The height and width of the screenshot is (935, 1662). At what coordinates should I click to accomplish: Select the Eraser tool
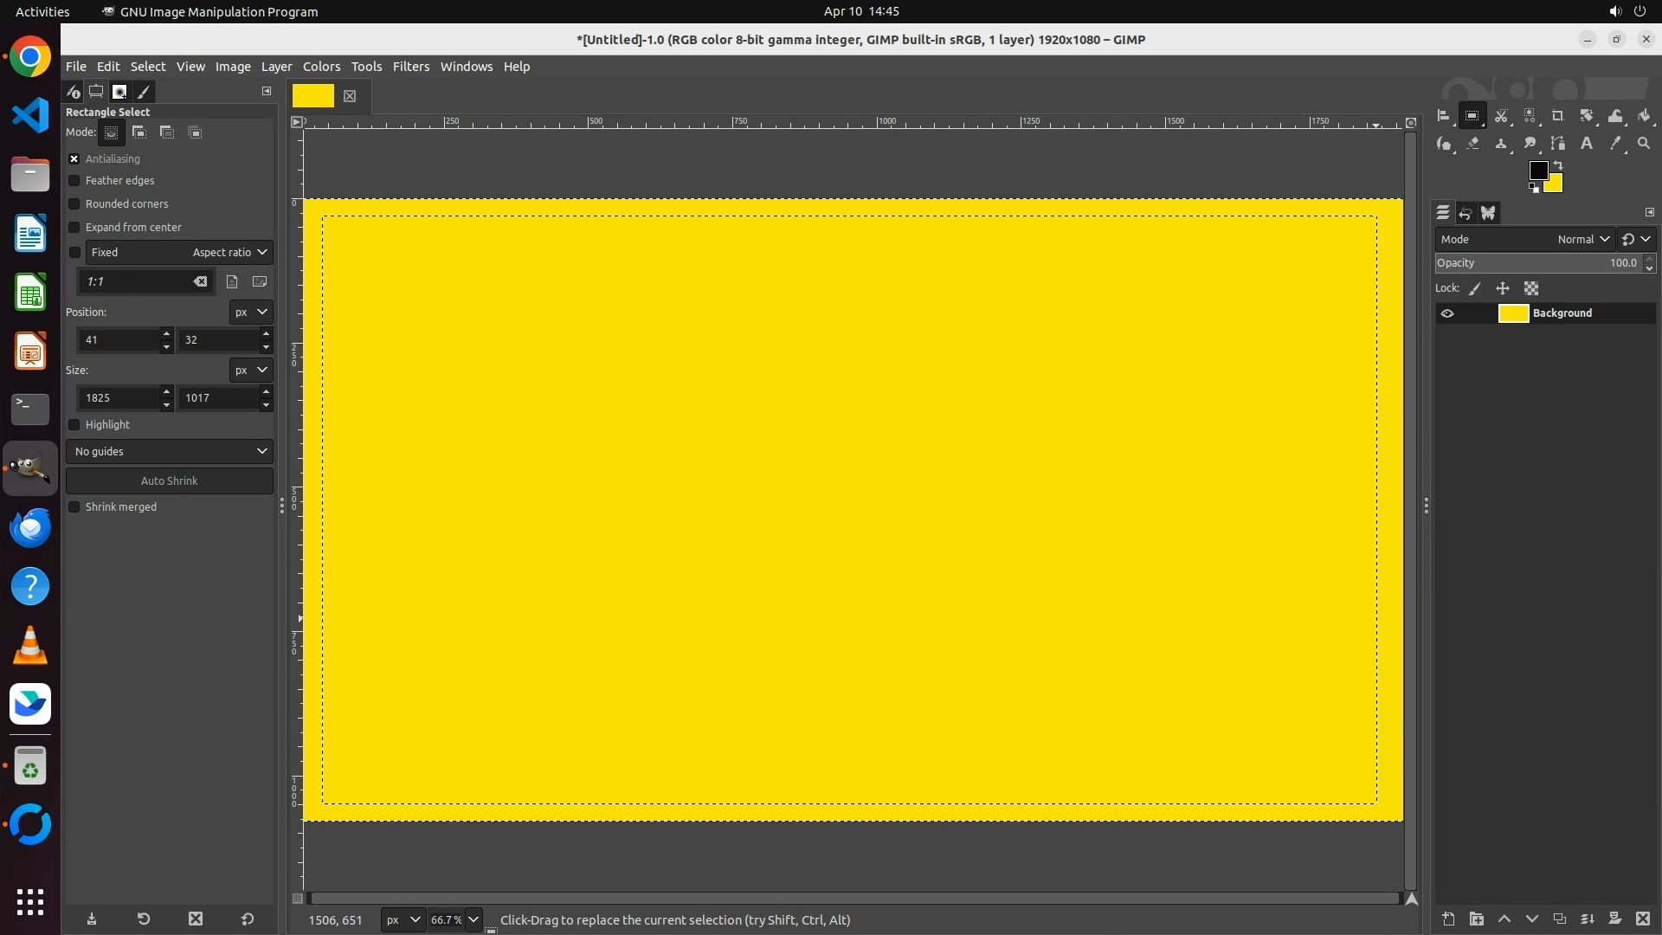pos(1472,144)
